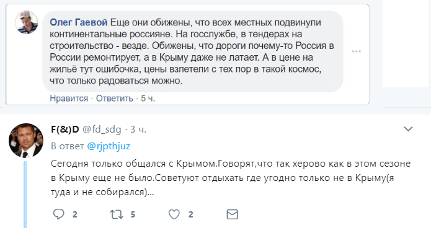Image resolution: width=431 pixels, height=228 pixels.
Task: Click the like count 2 beside heart
Action: pyautogui.click(x=191, y=214)
